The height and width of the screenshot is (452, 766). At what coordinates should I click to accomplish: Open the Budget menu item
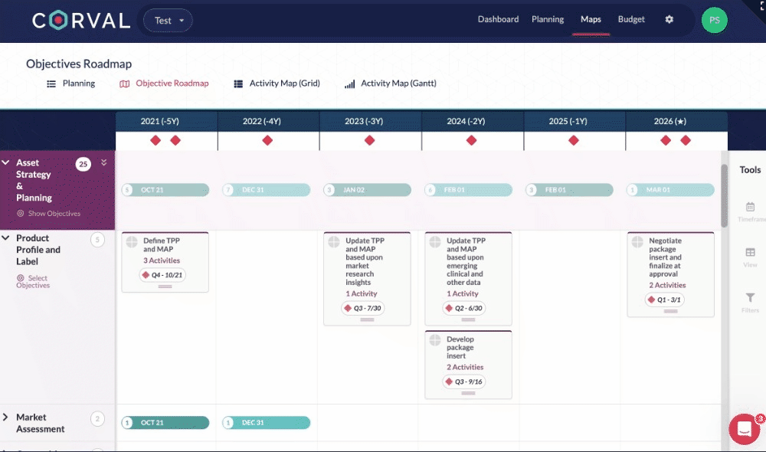click(x=631, y=20)
